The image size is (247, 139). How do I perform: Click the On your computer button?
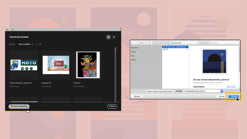pos(19,106)
